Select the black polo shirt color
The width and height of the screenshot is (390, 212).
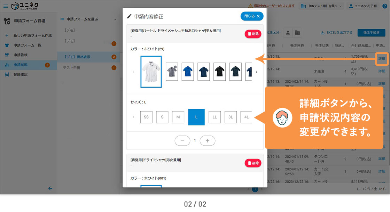pos(219,72)
